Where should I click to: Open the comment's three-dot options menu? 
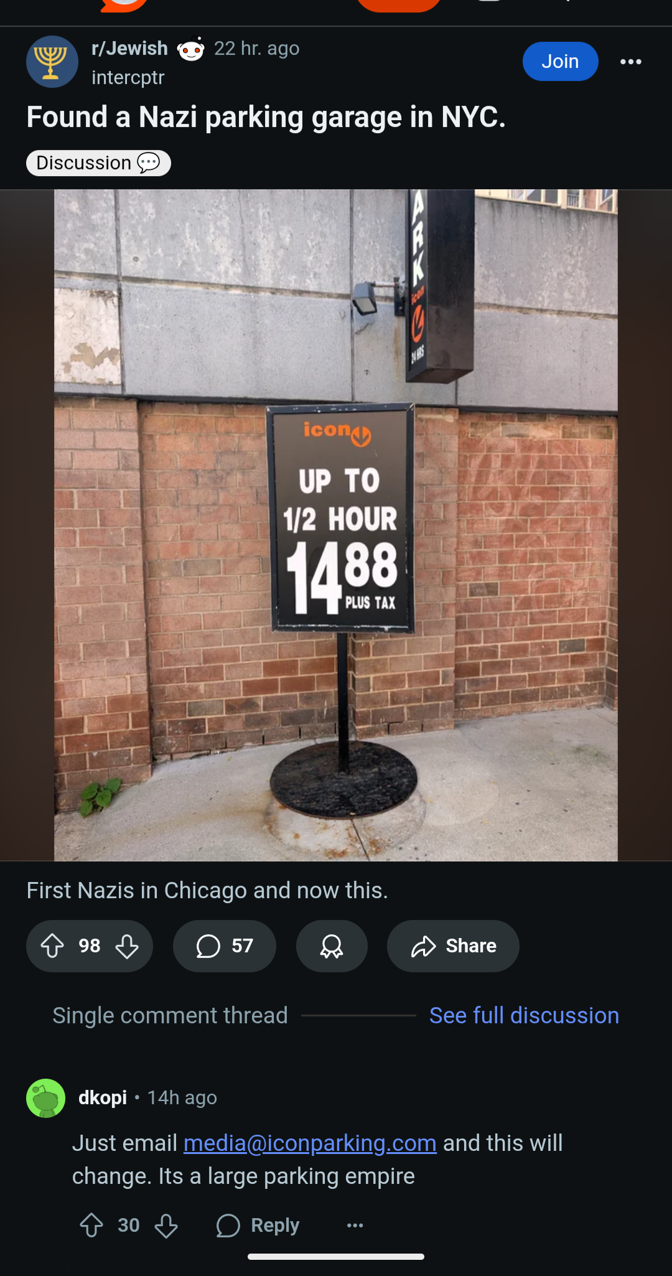pos(355,1226)
